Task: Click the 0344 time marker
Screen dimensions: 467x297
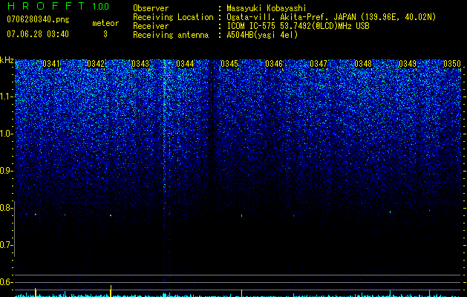Action: (x=185, y=64)
